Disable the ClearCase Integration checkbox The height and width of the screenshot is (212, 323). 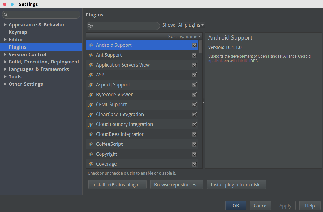[195, 114]
